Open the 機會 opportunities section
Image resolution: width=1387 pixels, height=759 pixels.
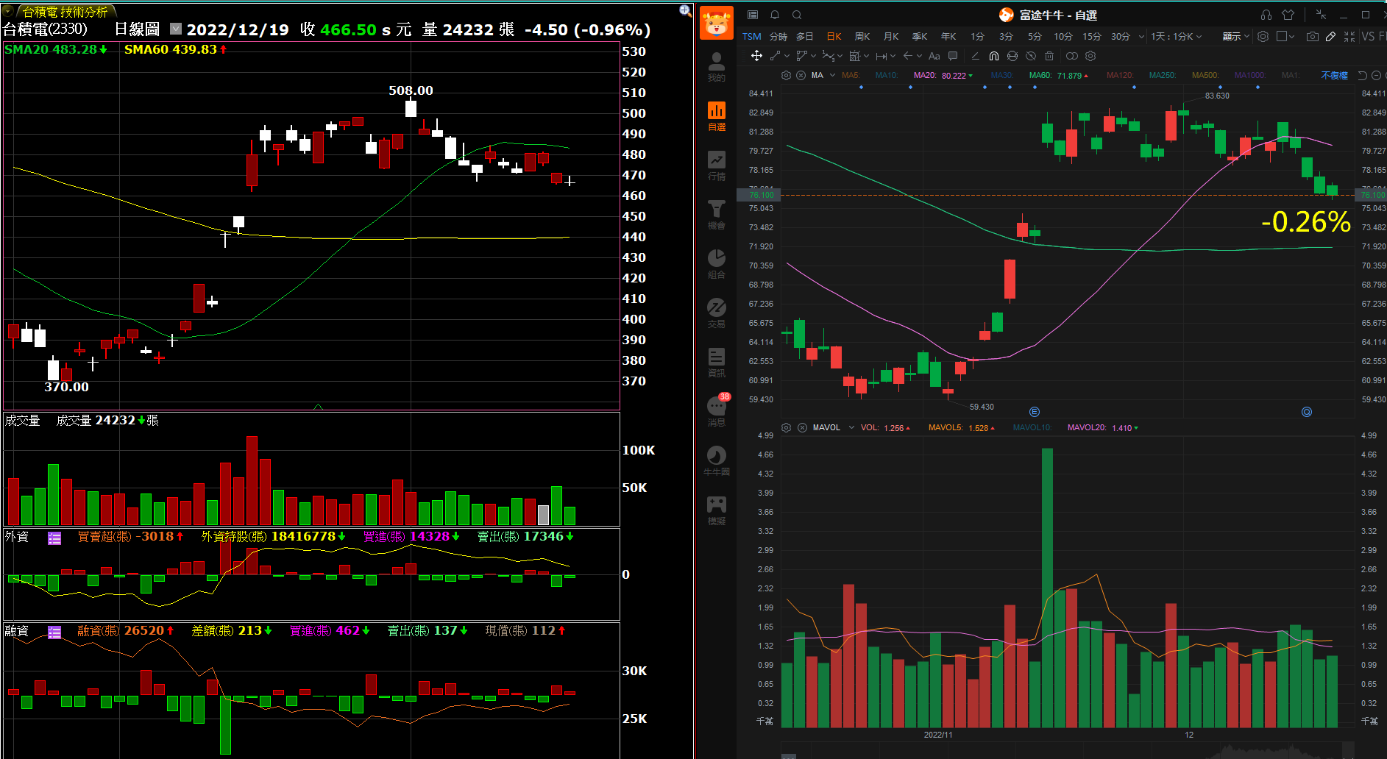point(716,214)
